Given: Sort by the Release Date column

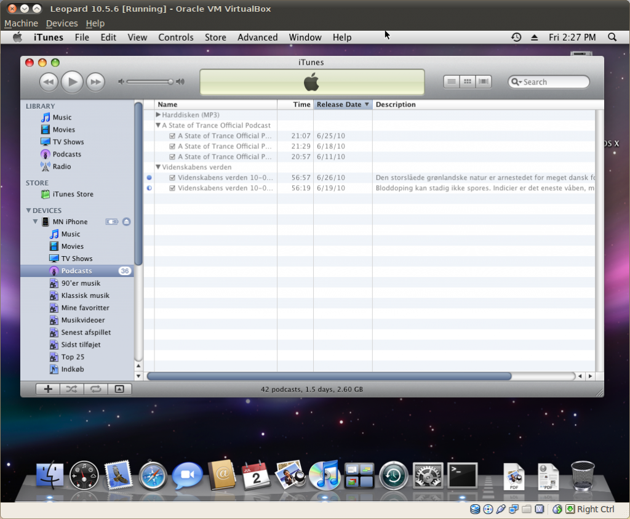Looking at the screenshot, I should 343,105.
